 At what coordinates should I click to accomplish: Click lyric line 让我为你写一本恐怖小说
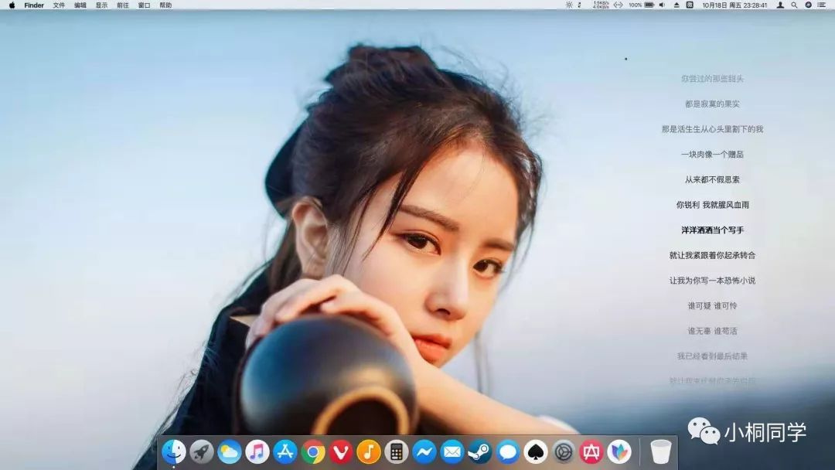(713, 280)
